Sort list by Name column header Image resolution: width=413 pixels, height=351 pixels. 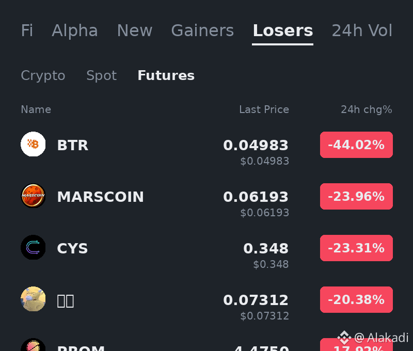coord(36,109)
